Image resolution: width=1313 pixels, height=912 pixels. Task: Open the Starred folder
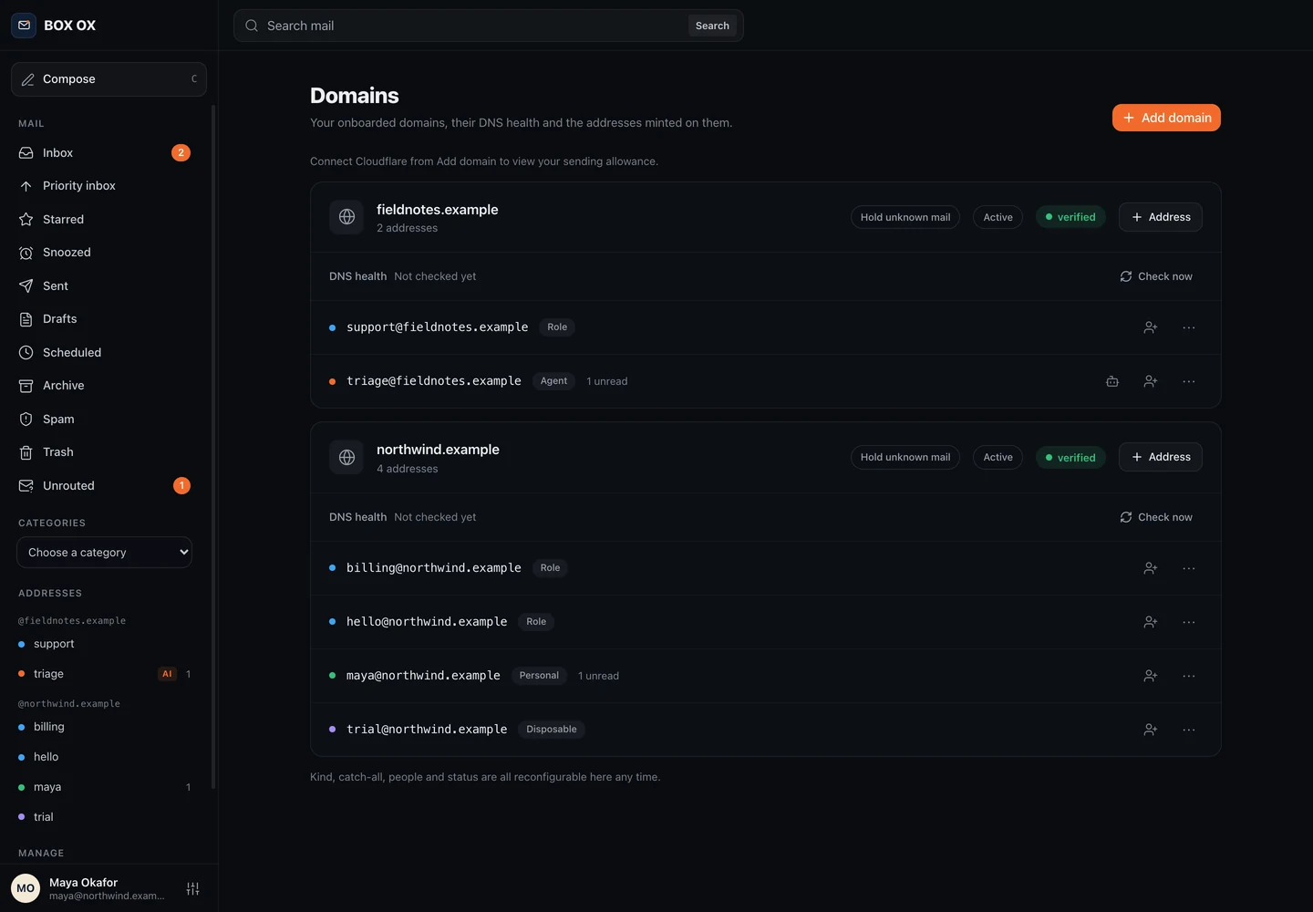105,219
